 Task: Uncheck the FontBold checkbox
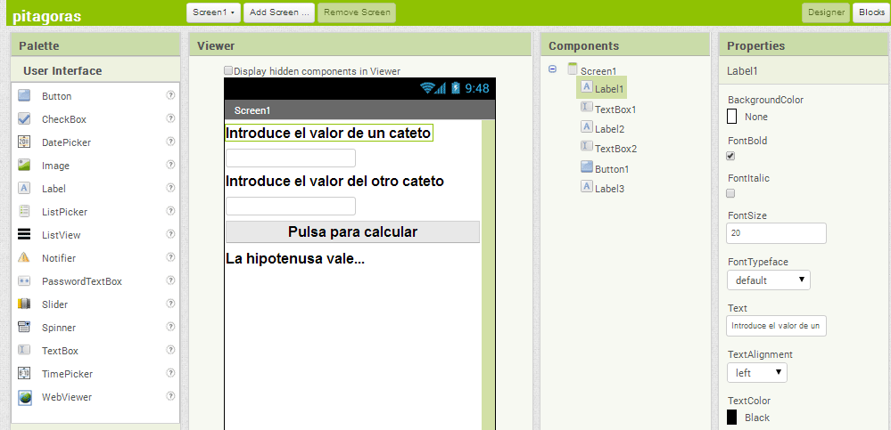[x=731, y=156]
